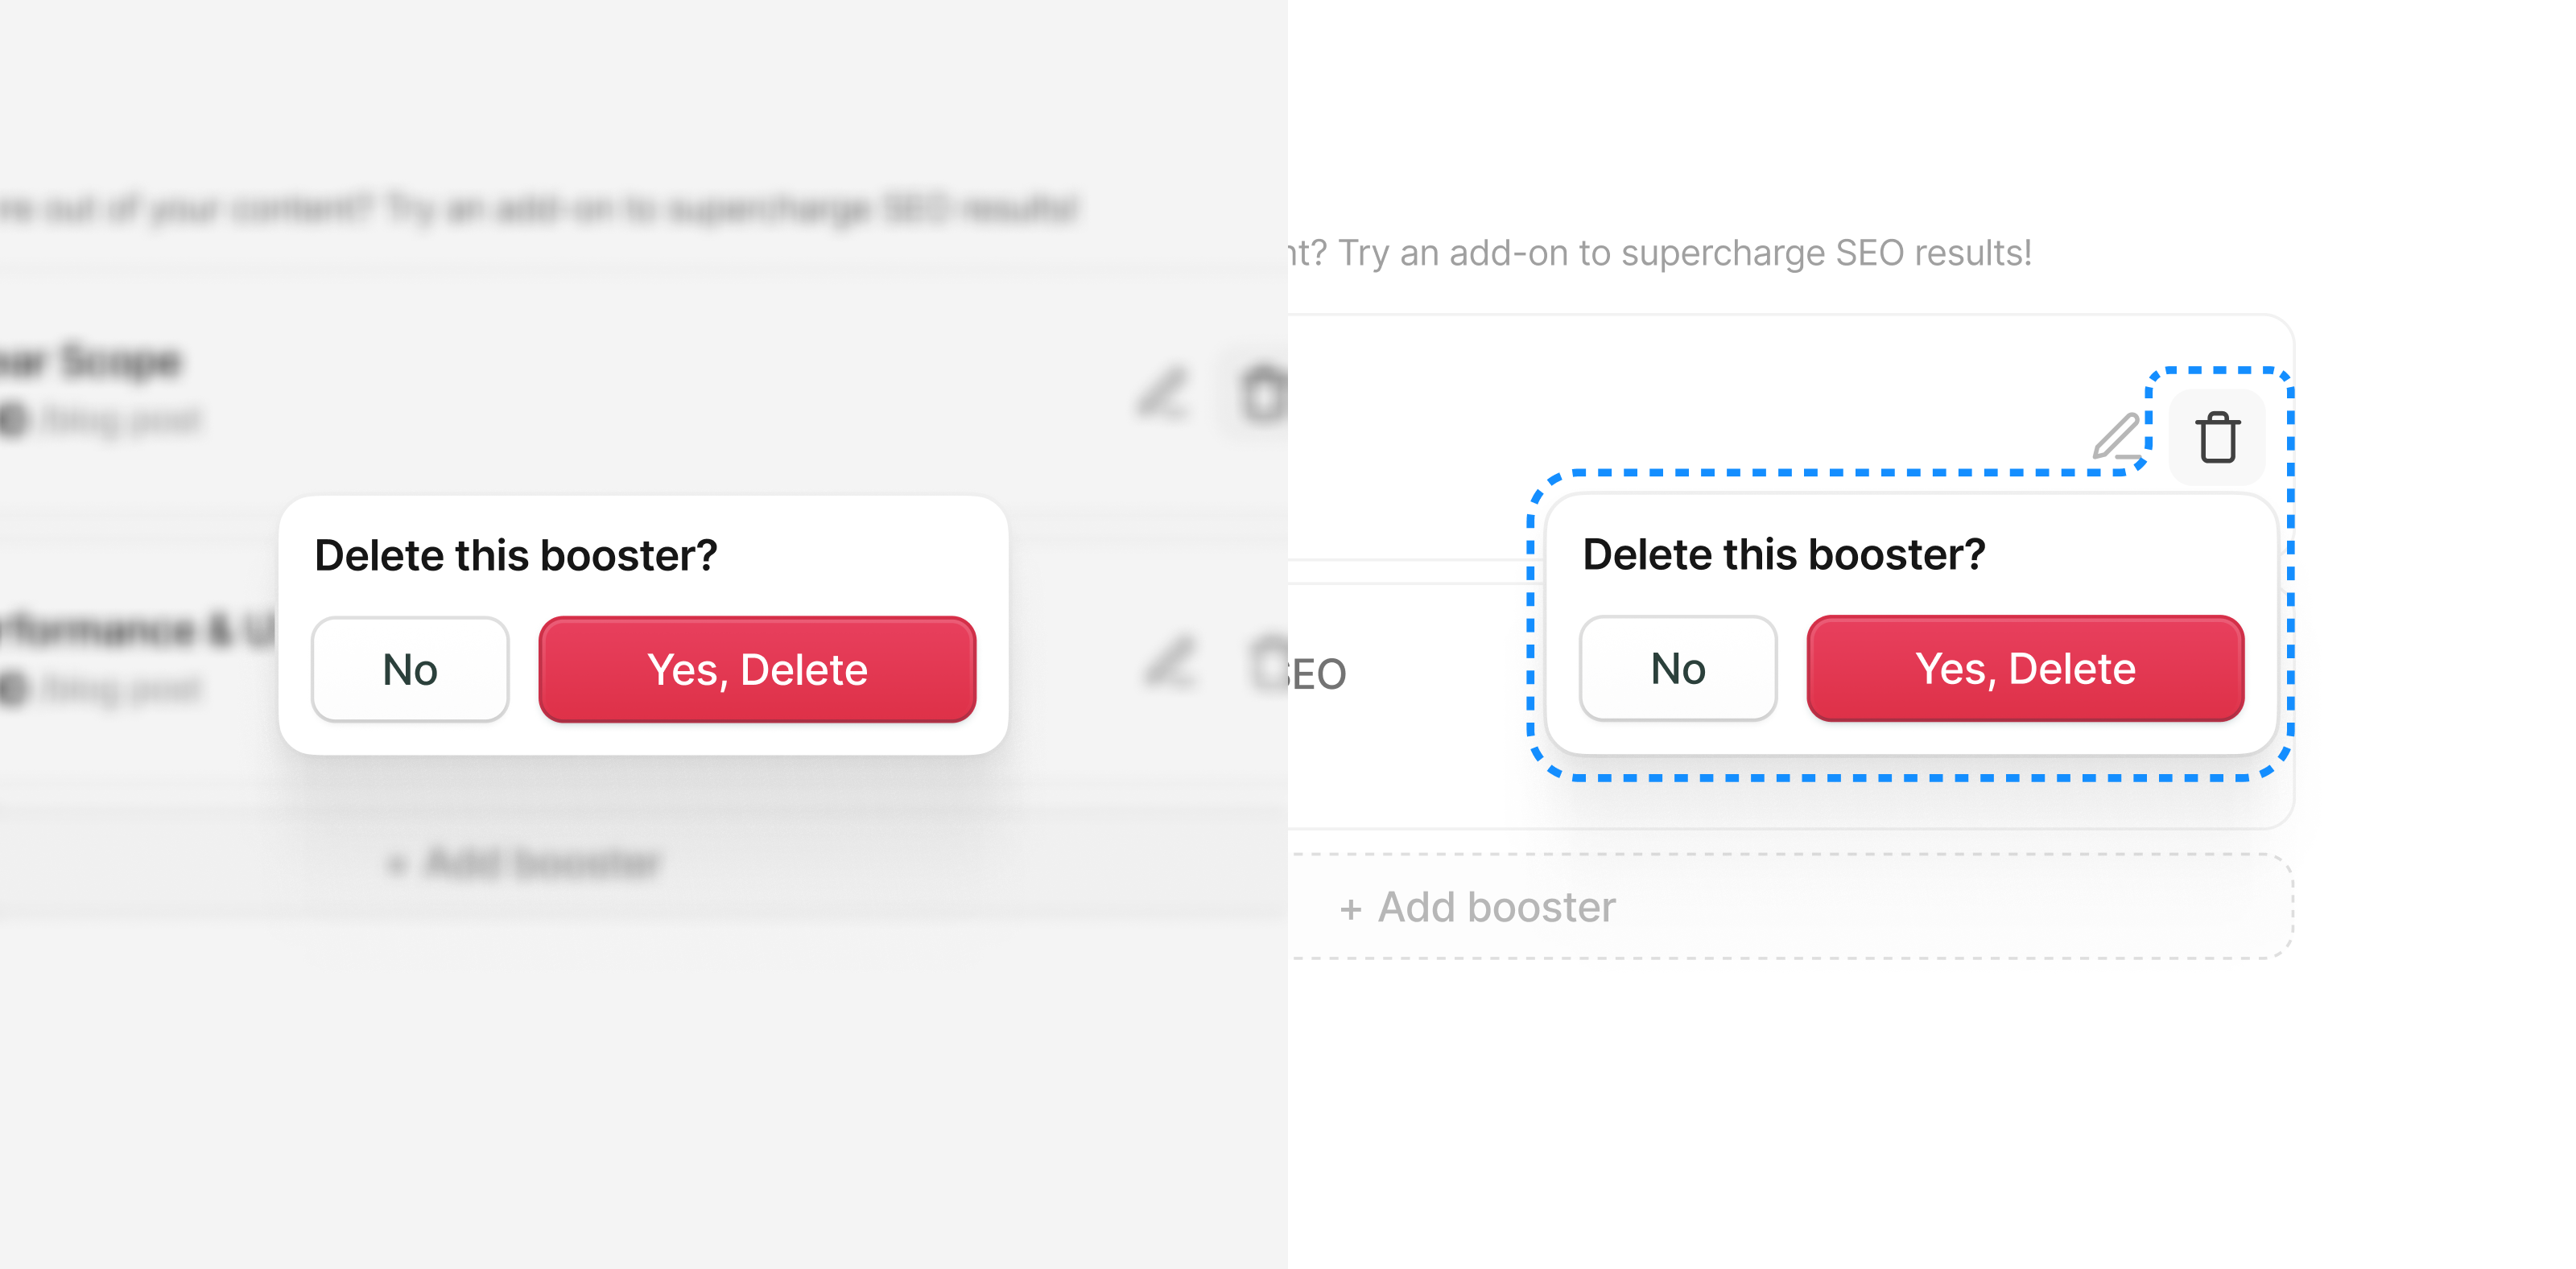The width and height of the screenshot is (2576, 1269).
Task: Click the Delete this booster? title over the blurred background
Action: pos(516,555)
